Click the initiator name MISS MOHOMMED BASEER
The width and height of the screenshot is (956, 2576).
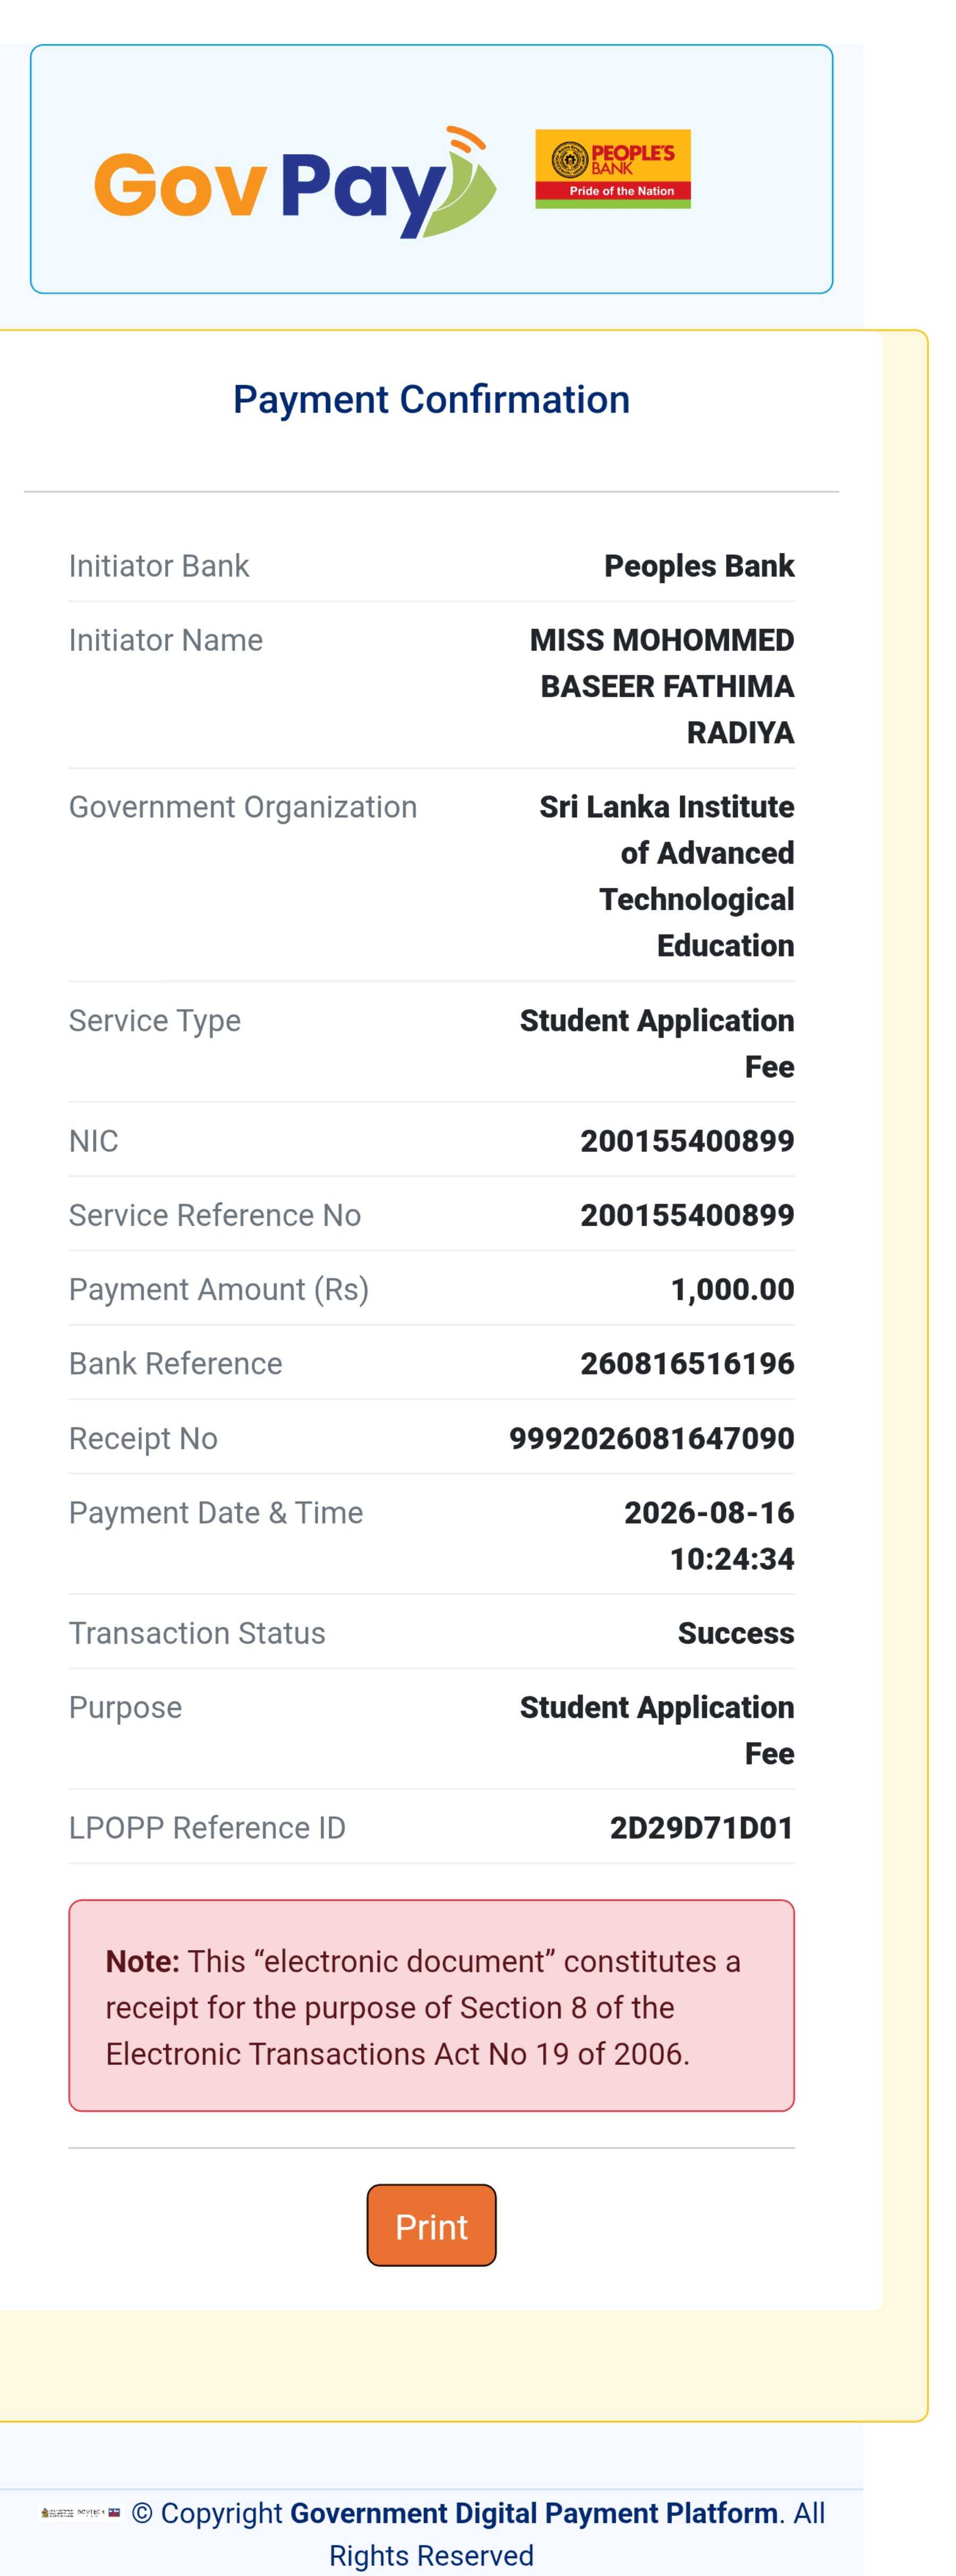[x=662, y=686]
